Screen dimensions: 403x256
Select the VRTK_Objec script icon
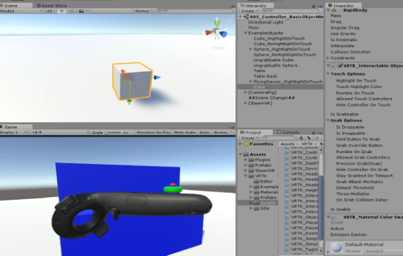point(287,217)
